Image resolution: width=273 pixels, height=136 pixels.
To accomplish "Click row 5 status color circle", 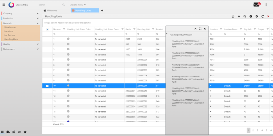I will pyautogui.click(x=68, y=59).
